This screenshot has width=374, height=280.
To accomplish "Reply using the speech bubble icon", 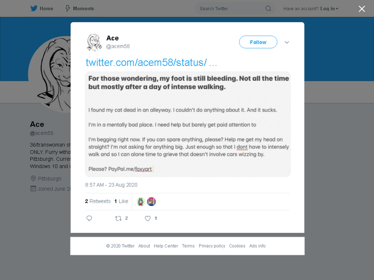I will 89,218.
